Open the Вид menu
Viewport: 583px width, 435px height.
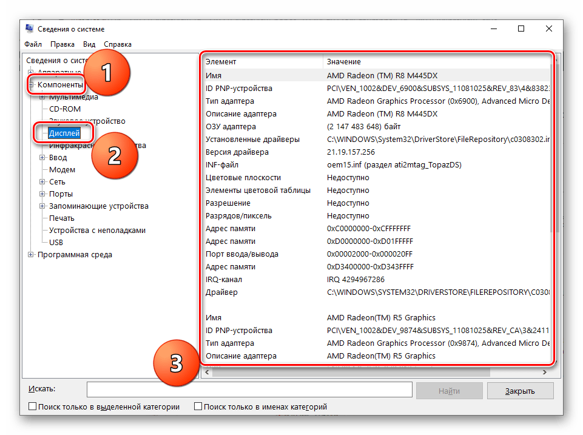tap(89, 44)
